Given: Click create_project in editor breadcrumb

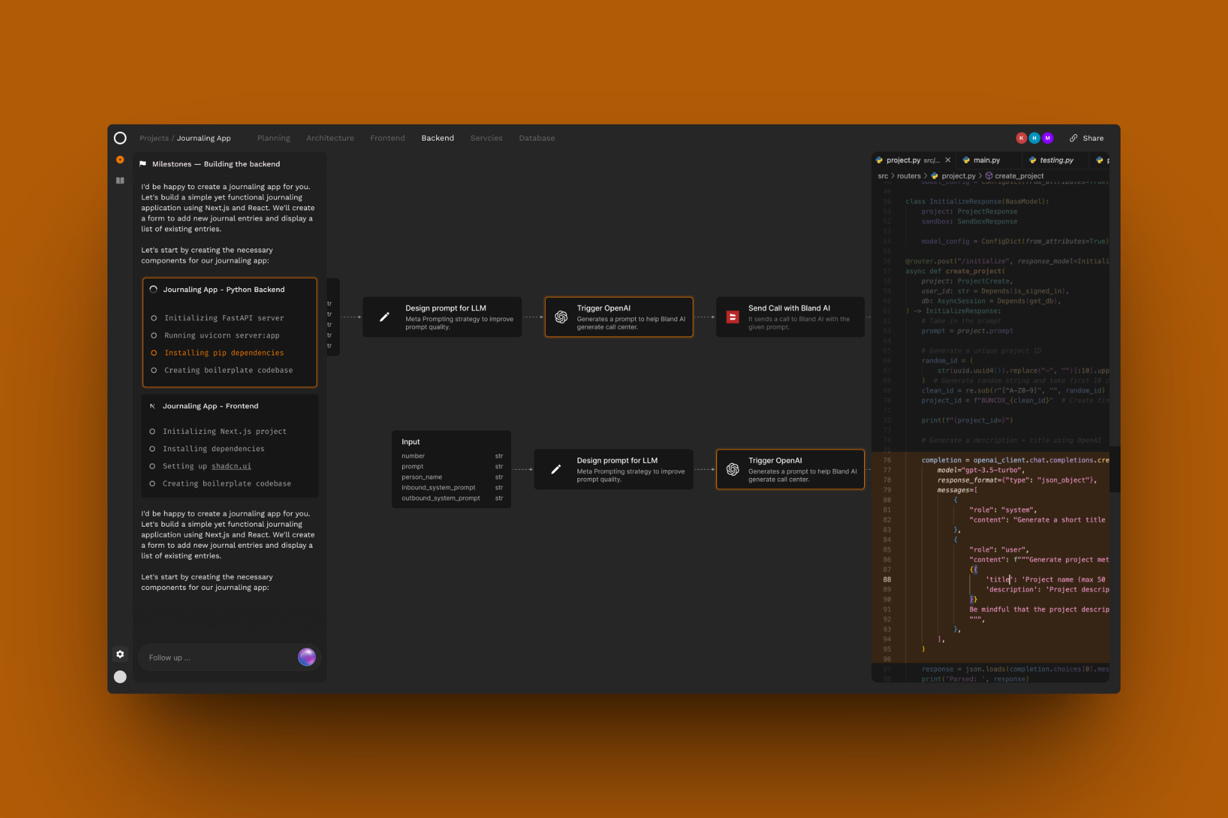Looking at the screenshot, I should tap(1019, 176).
